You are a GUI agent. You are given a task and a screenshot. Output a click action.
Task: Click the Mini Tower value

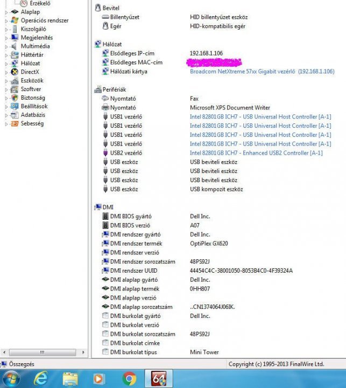204,352
